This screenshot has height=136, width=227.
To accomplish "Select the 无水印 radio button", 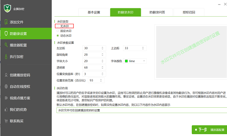I will (58, 26).
